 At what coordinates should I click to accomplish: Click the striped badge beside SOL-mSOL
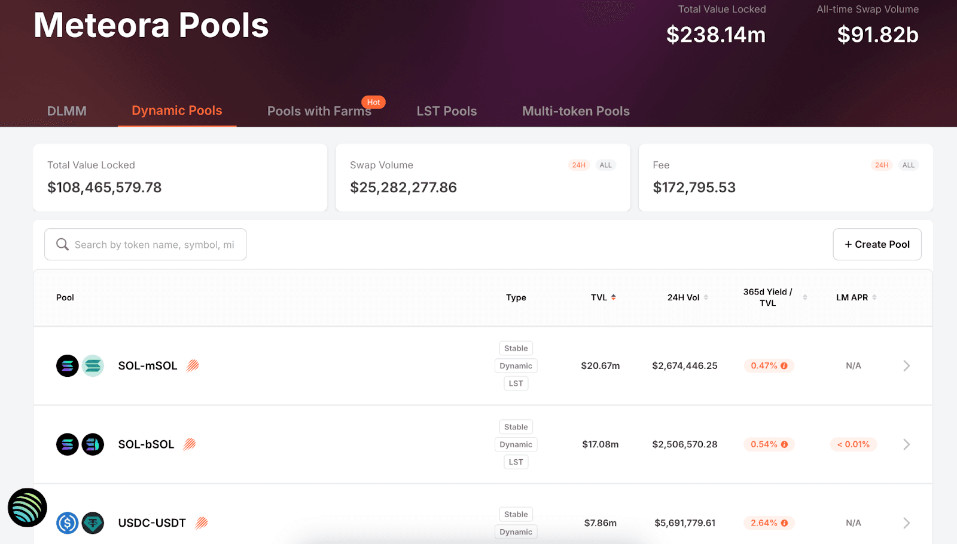193,365
